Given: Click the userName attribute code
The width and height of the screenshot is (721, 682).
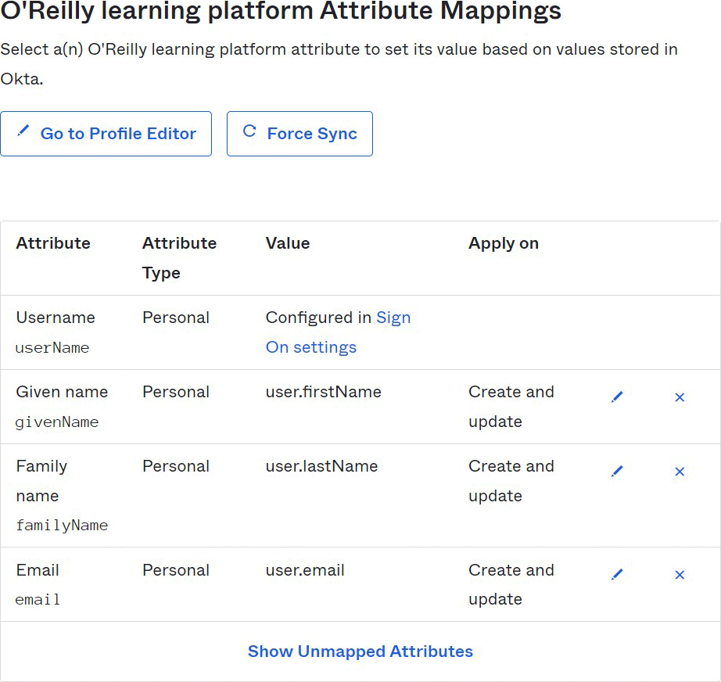Looking at the screenshot, I should [x=52, y=348].
